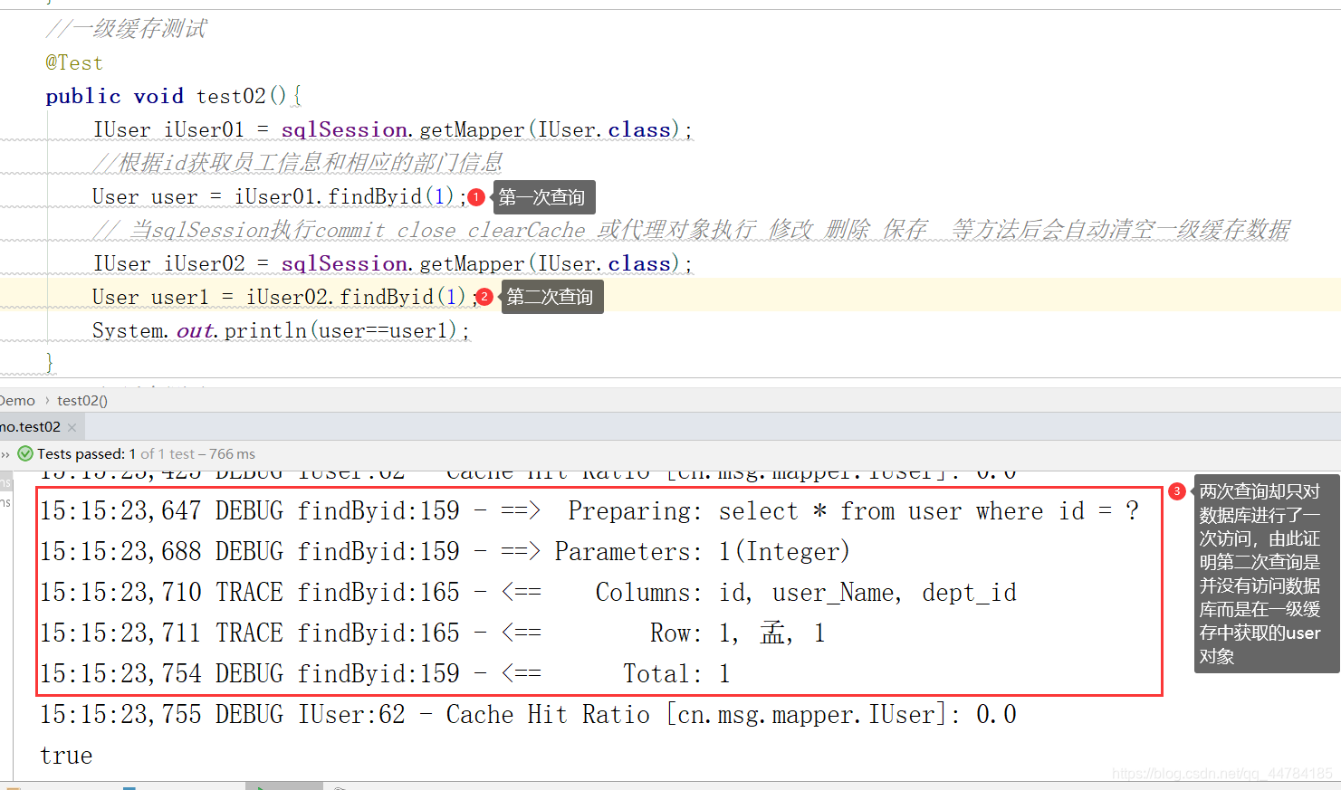Place cursor in the '//一级缓存测试' comment
The image size is (1341, 790).
pyautogui.click(x=126, y=29)
